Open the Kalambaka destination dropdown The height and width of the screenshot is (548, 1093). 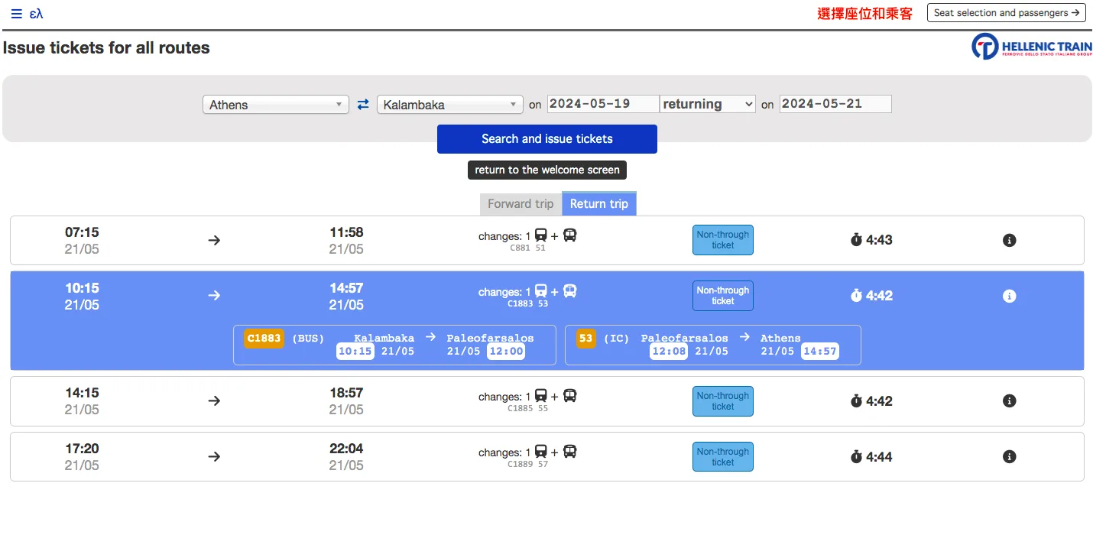[449, 105]
